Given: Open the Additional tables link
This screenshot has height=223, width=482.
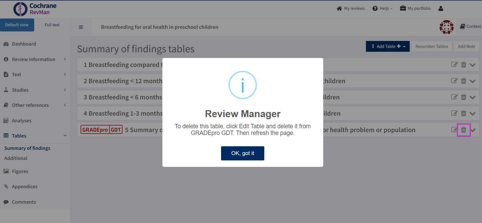Looking at the screenshot, I should (16, 158).
